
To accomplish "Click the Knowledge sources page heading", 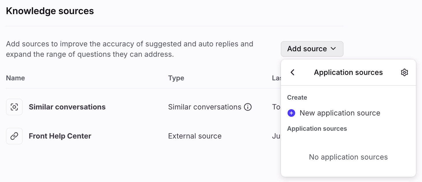I will coord(50,11).
